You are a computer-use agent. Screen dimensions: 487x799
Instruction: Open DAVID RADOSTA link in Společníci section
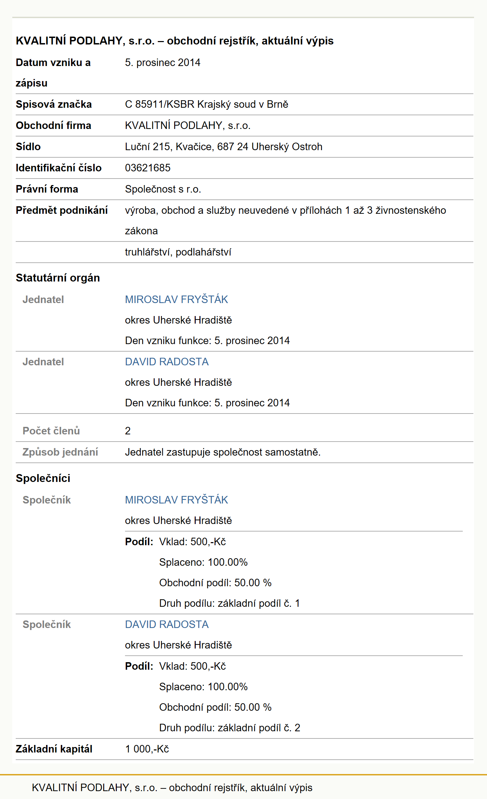(167, 624)
